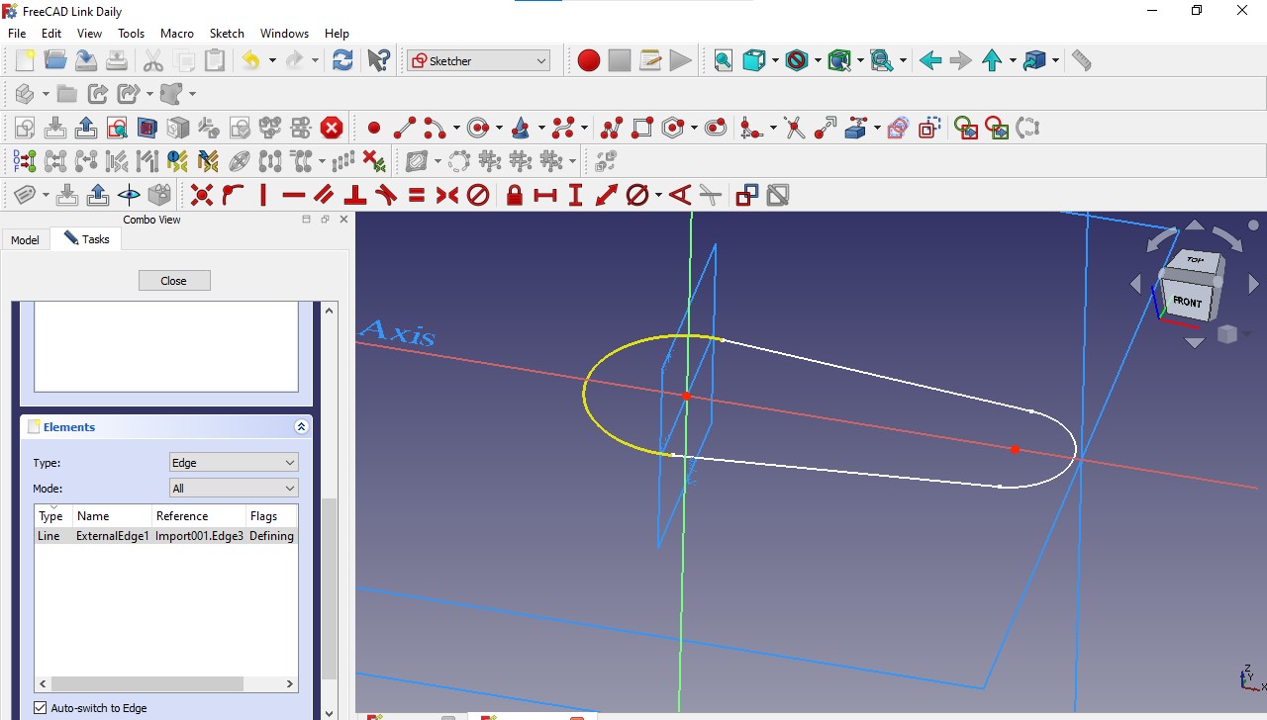Viewport: 1267px width, 720px height.
Task: Apply a lock constraint
Action: 514,195
